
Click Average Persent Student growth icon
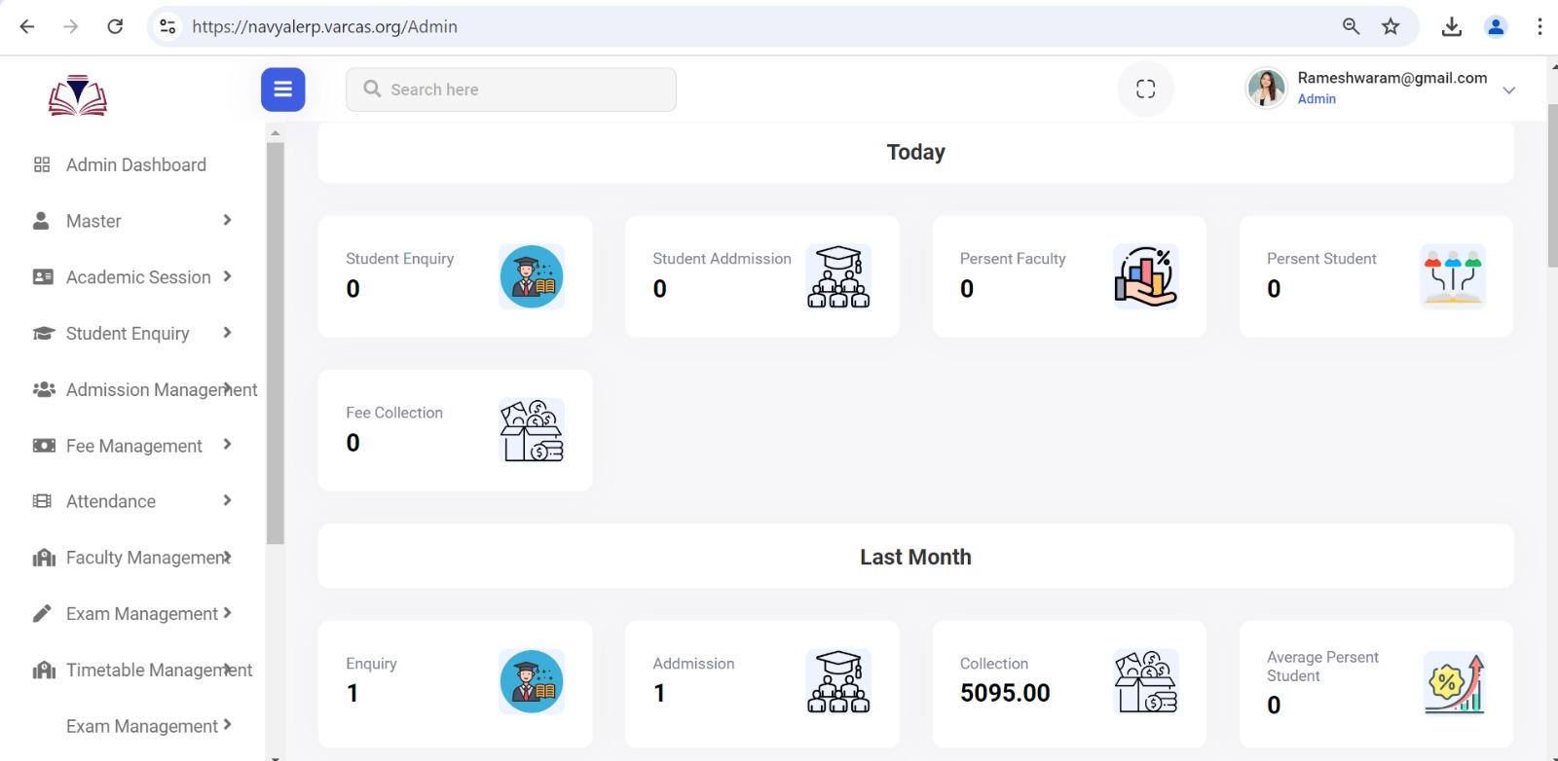pos(1453,683)
